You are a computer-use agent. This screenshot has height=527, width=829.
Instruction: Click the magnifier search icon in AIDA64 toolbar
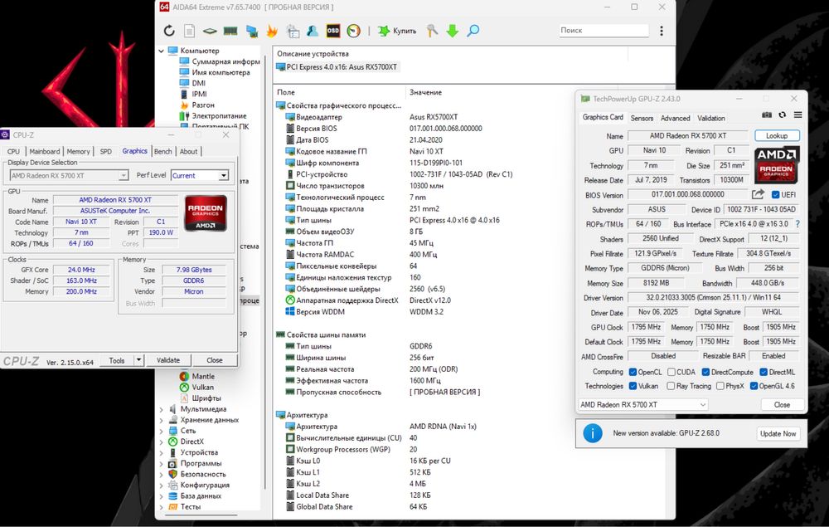tap(473, 31)
